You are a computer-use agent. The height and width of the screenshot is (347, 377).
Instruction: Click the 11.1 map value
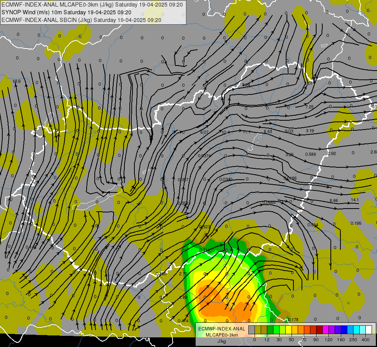[x=247, y=132]
